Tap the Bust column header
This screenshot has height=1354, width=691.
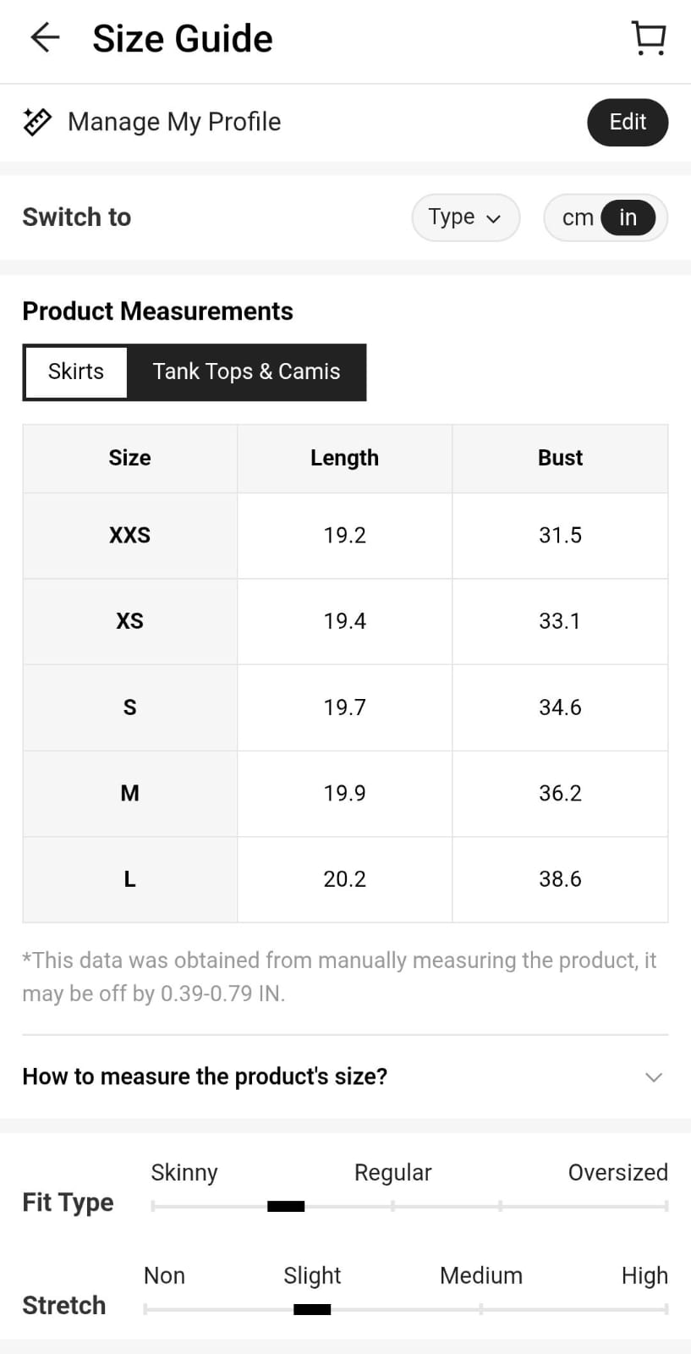tap(560, 458)
